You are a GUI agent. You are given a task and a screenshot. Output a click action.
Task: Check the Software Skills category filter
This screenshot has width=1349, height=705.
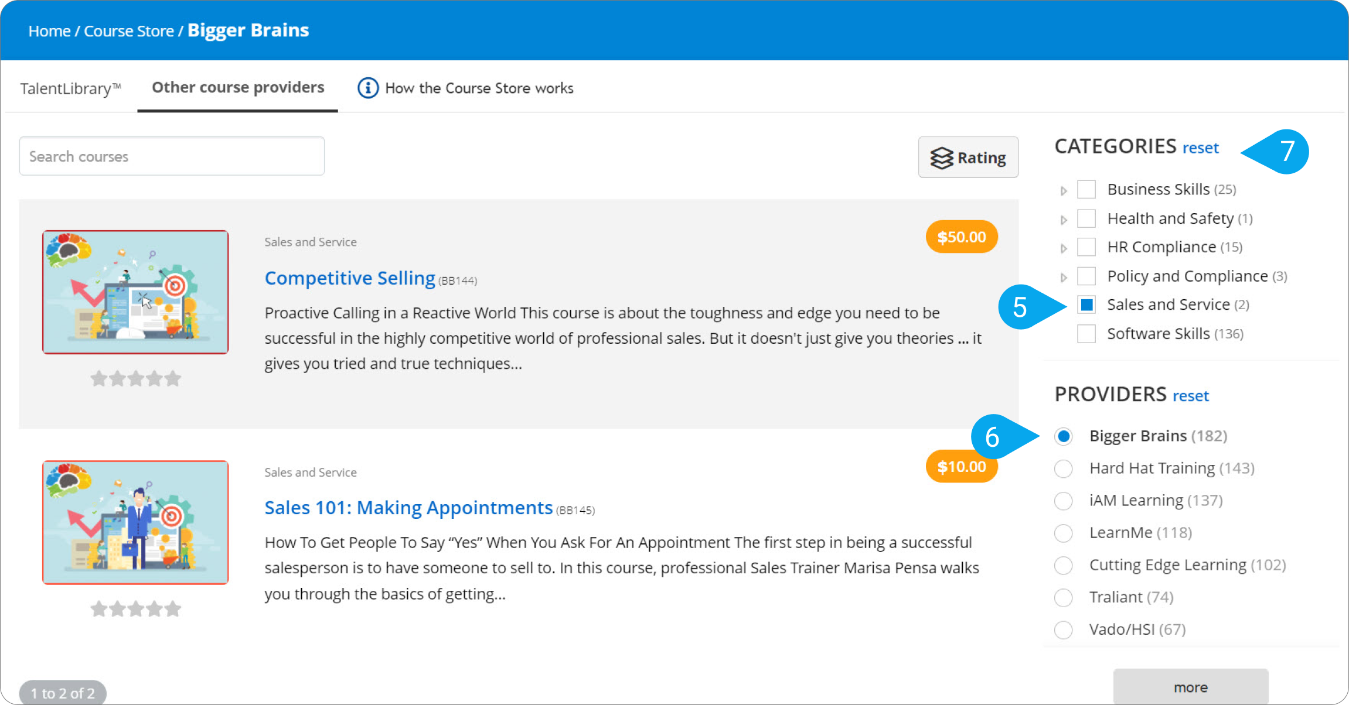(x=1086, y=333)
